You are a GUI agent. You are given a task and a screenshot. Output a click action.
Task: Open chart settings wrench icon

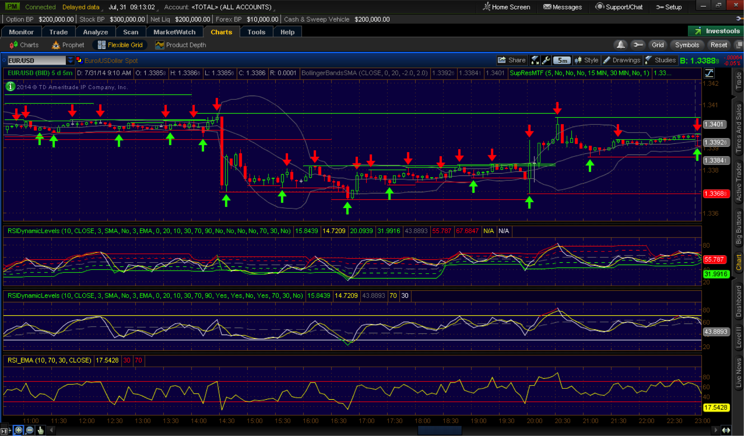tap(546, 60)
